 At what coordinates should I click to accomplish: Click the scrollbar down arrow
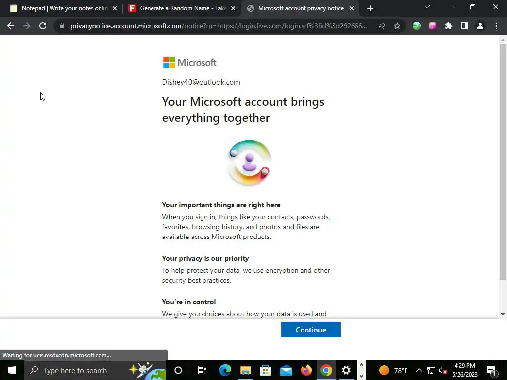(503, 314)
